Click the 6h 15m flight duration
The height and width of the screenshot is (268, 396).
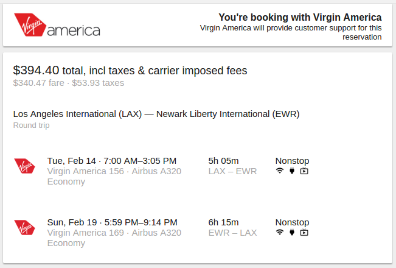tap(223, 222)
